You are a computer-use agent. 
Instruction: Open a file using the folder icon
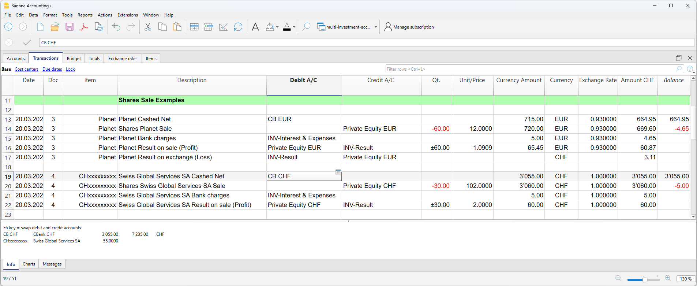click(55, 27)
